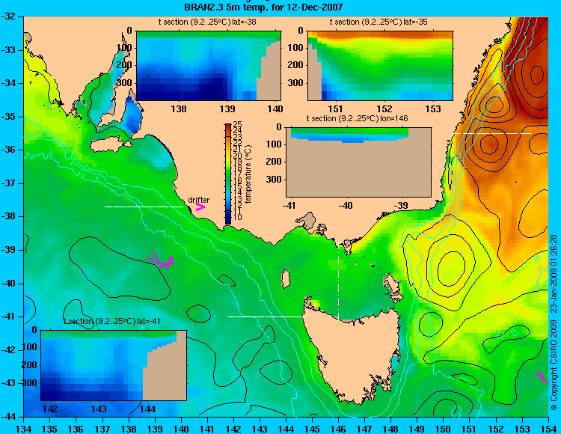Click '-36' on the left latitude axis
The image size is (561, 434).
point(9,150)
